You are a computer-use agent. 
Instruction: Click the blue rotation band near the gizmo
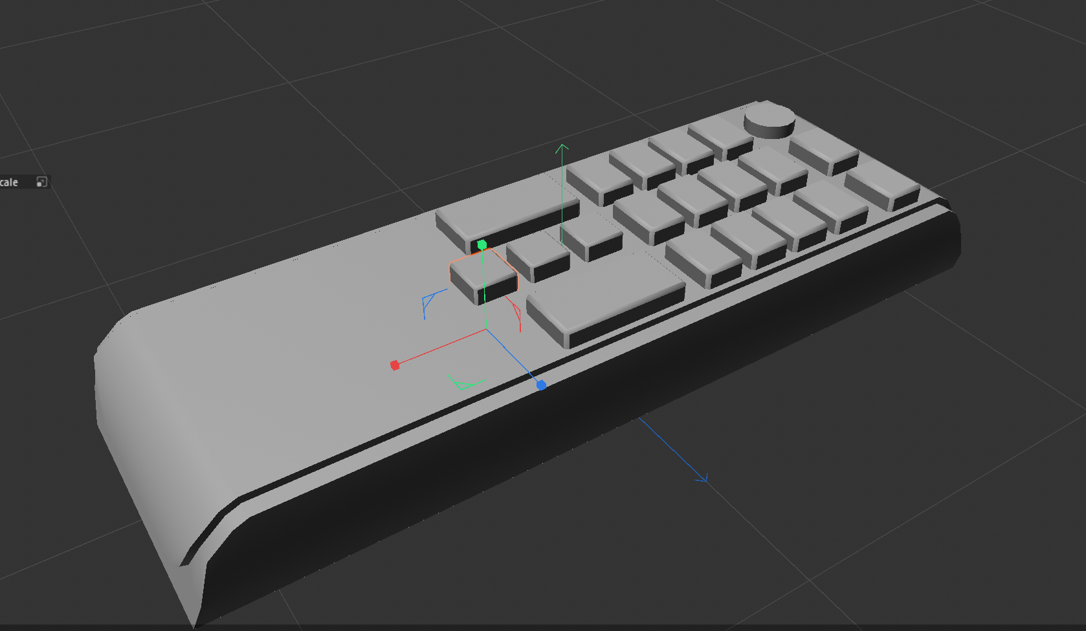click(428, 303)
